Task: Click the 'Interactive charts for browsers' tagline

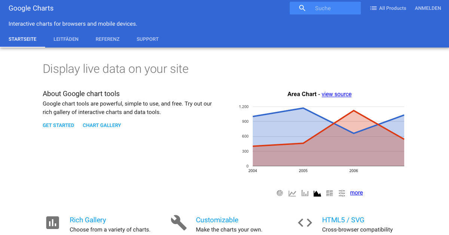Action: (73, 24)
